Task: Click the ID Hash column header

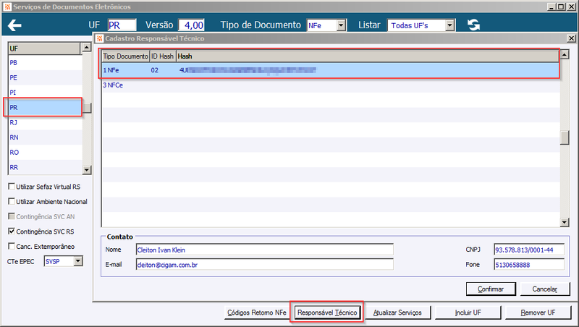Action: [162, 56]
